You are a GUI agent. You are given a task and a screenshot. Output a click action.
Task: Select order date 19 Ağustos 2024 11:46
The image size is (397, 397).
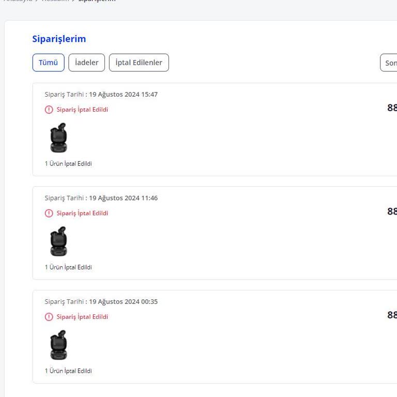(124, 198)
